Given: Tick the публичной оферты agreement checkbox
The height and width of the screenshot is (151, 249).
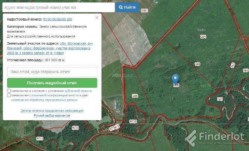Looking at the screenshot, I should pos(9,91).
